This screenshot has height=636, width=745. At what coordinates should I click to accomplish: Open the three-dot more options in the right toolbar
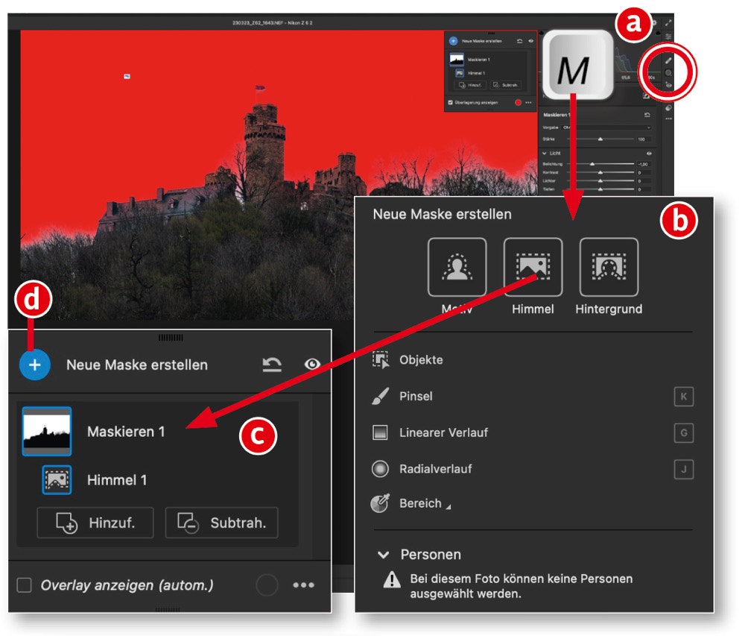click(668, 119)
